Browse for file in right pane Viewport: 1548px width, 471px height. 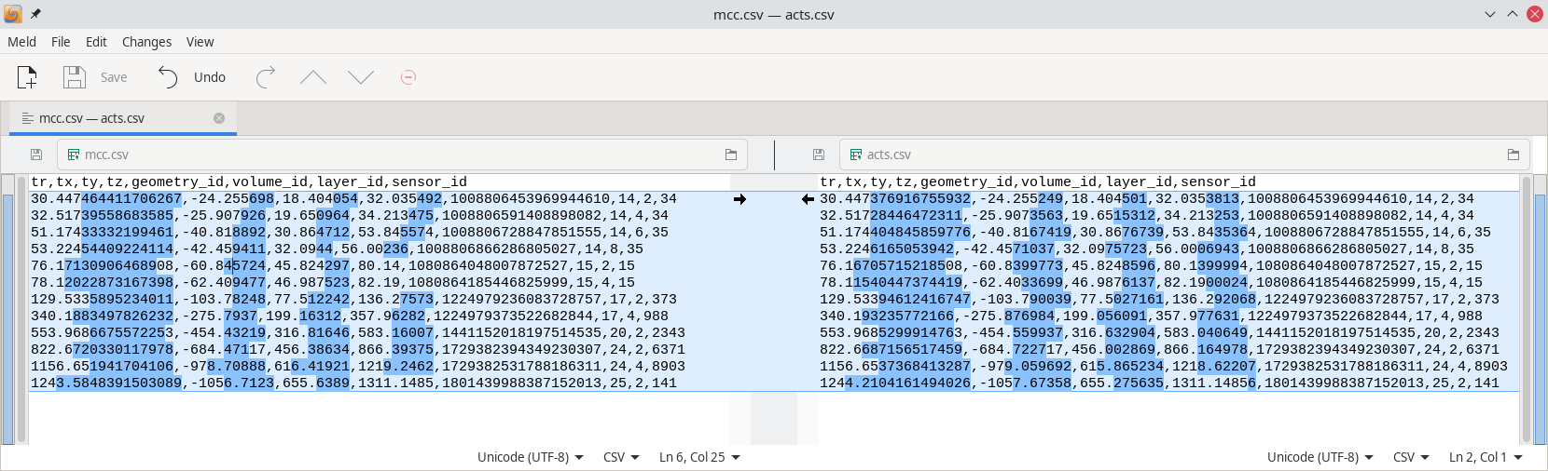point(1513,155)
